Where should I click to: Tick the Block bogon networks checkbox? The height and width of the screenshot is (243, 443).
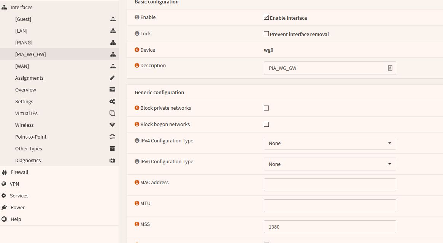266,125
